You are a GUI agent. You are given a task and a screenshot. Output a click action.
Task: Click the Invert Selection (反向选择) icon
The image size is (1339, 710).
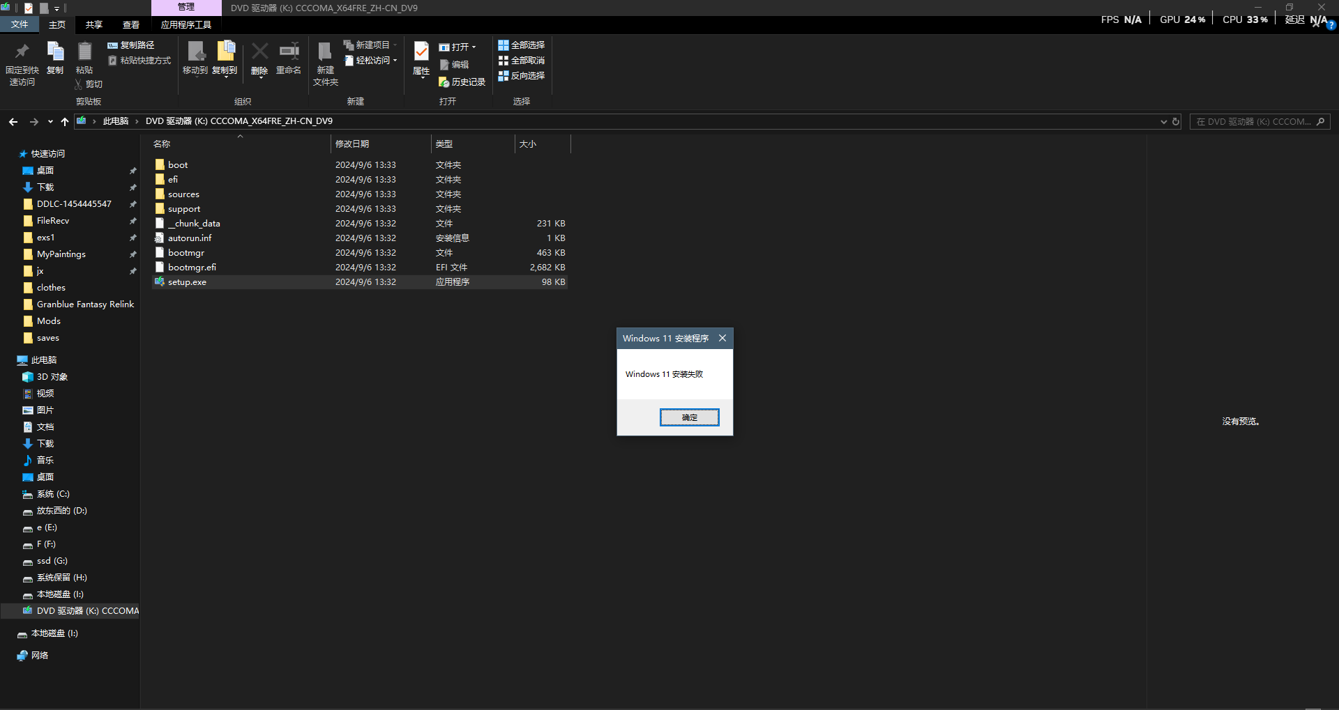point(503,75)
